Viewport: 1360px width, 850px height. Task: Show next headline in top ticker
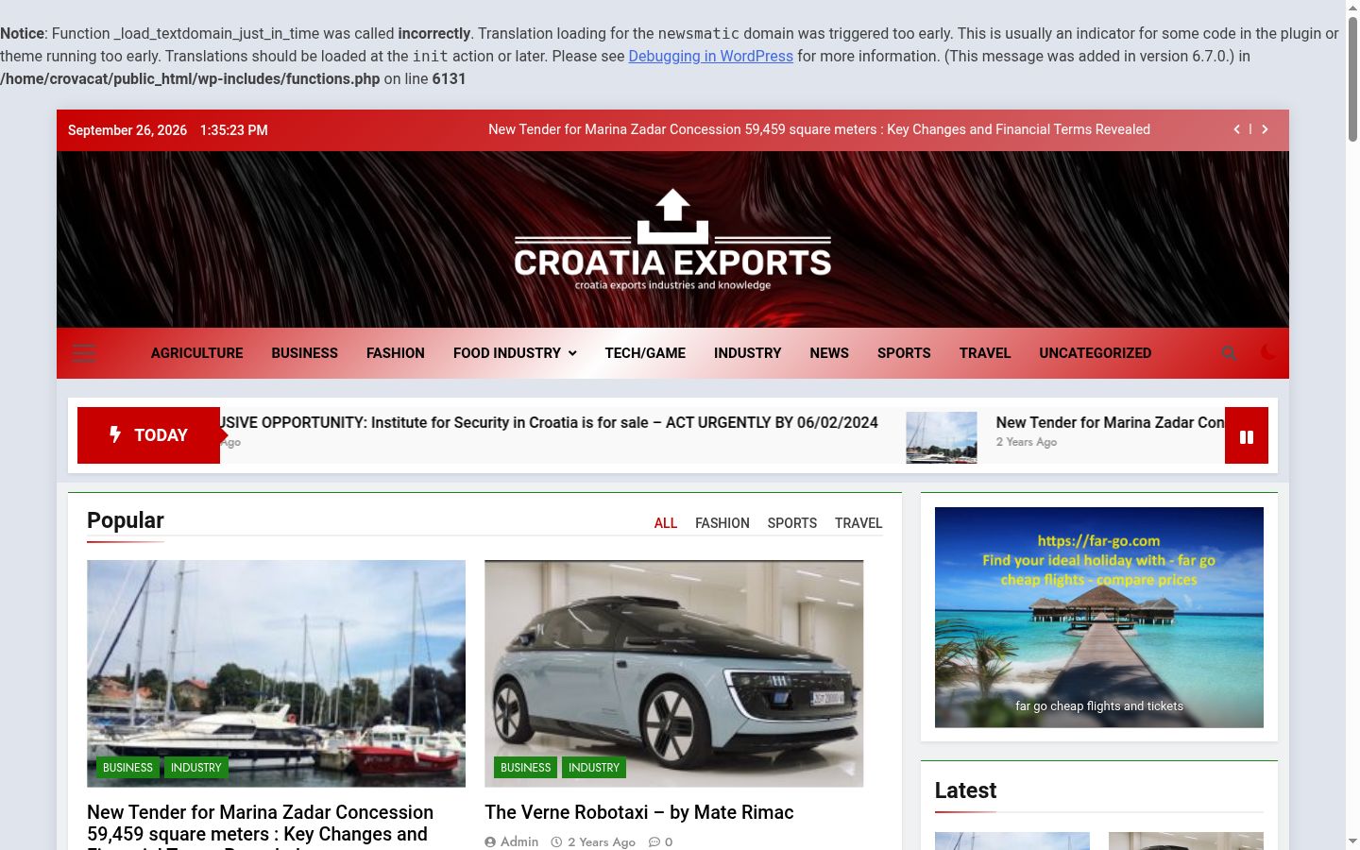click(x=1265, y=129)
